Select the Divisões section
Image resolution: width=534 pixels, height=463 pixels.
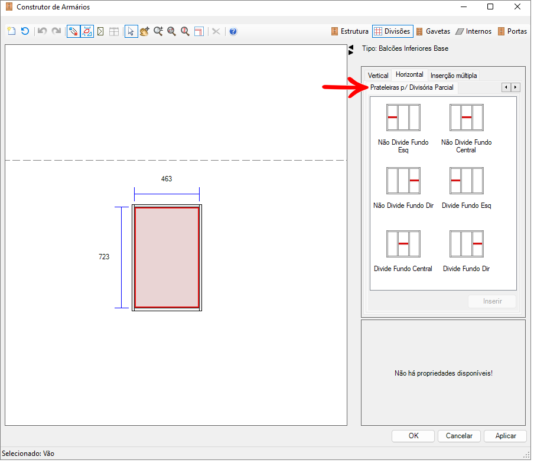393,31
